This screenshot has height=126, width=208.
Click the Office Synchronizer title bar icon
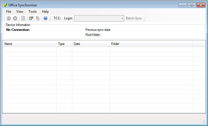(x=5, y=5)
